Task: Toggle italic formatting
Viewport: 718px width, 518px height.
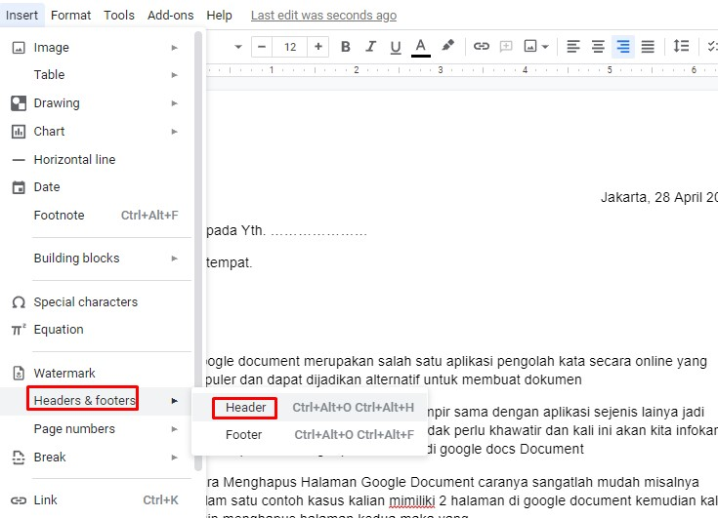Action: pyautogui.click(x=370, y=47)
